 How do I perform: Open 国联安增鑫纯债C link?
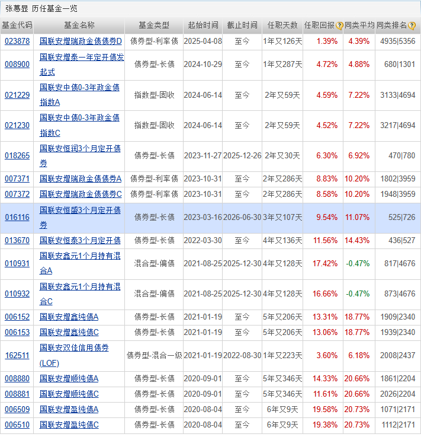coord(69,332)
